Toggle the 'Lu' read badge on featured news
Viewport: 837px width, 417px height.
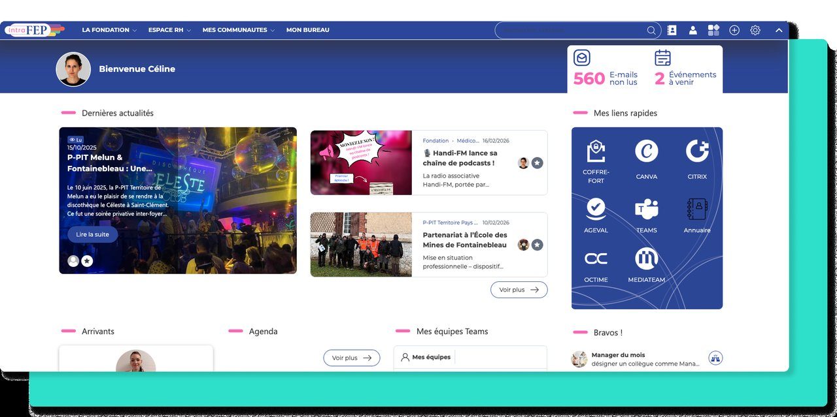(x=76, y=140)
